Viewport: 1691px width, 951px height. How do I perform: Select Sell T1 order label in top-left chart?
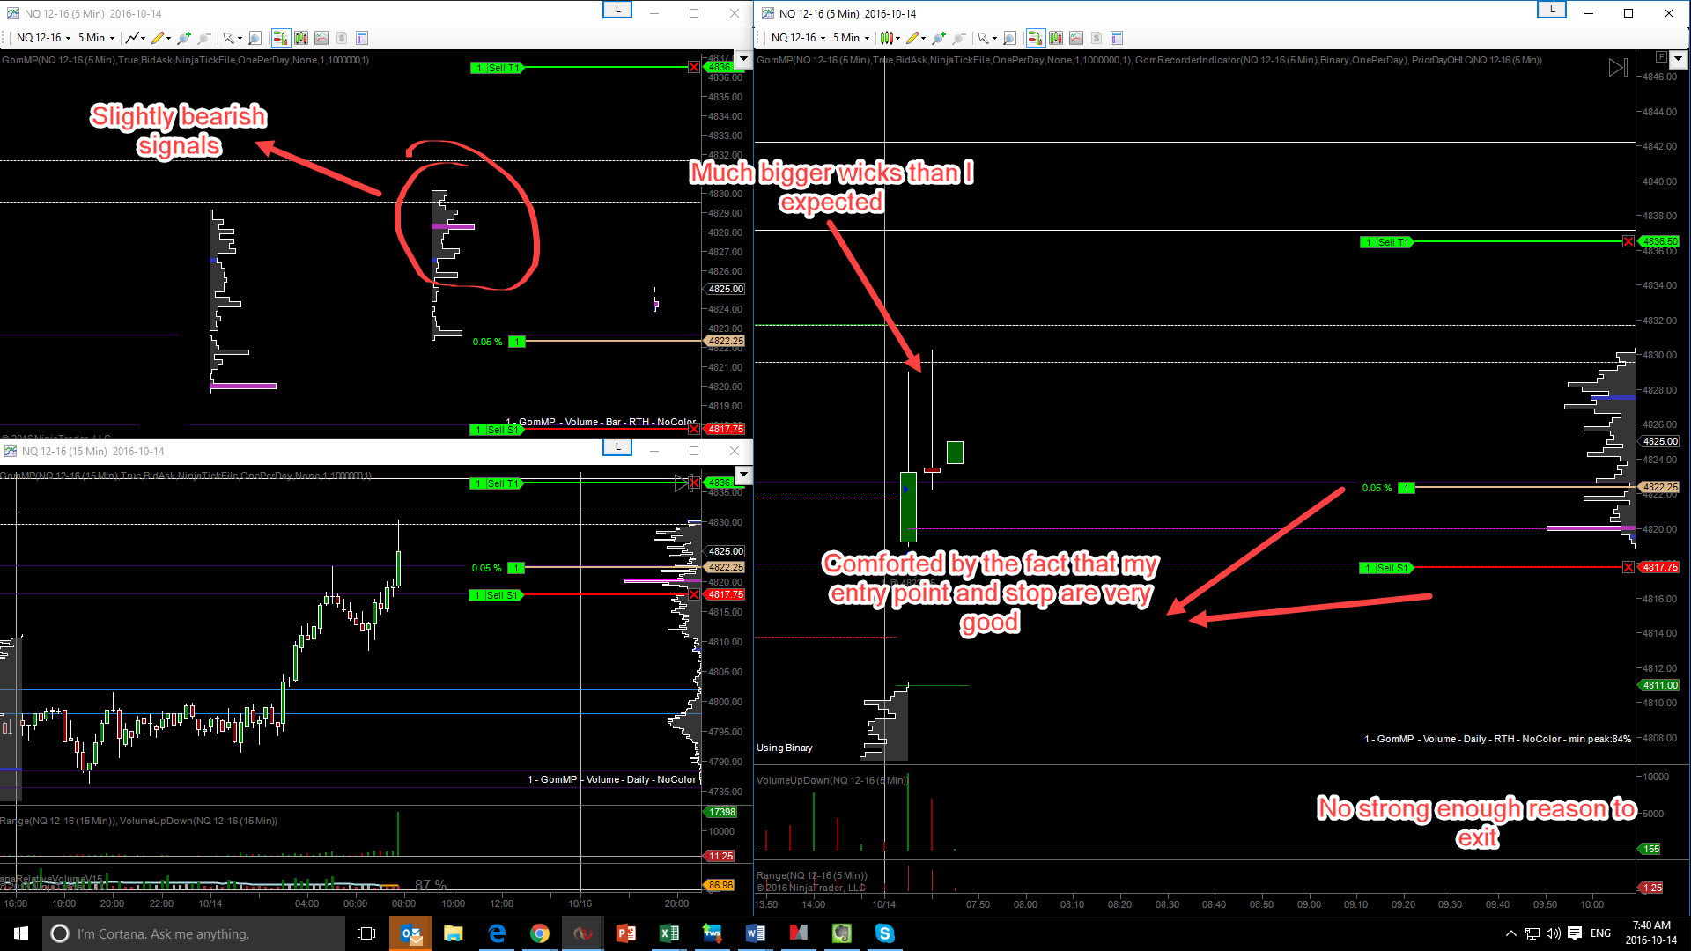point(497,68)
